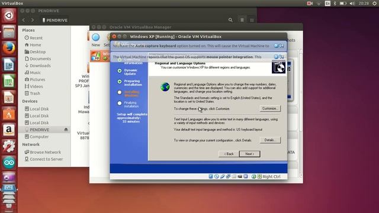The height and width of the screenshot is (213, 379).
Task: Click the Windows XP [Running] window title bar
Action: tap(198, 37)
